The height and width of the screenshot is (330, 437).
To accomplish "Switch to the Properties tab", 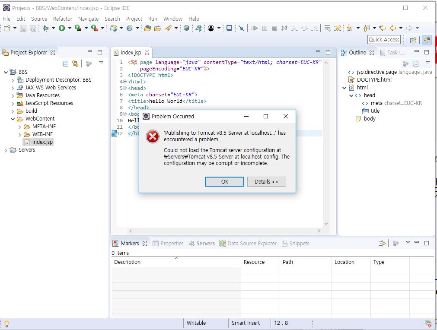I will [168, 243].
